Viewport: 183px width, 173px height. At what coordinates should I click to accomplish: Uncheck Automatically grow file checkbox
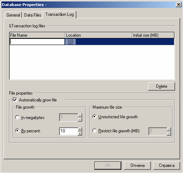pyautogui.click(x=15, y=100)
